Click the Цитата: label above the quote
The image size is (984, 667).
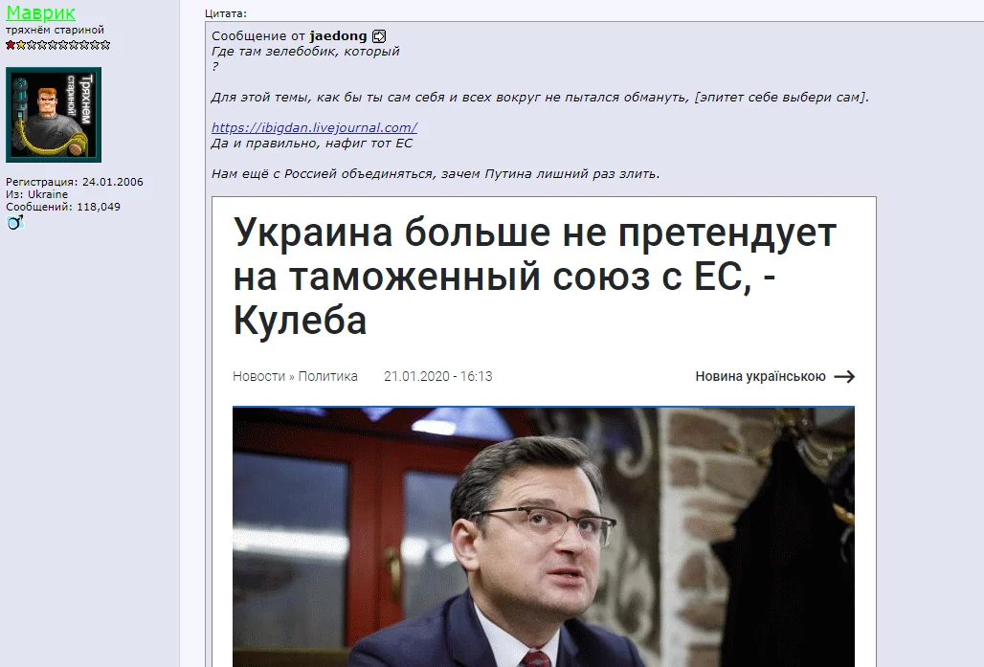pos(226,13)
